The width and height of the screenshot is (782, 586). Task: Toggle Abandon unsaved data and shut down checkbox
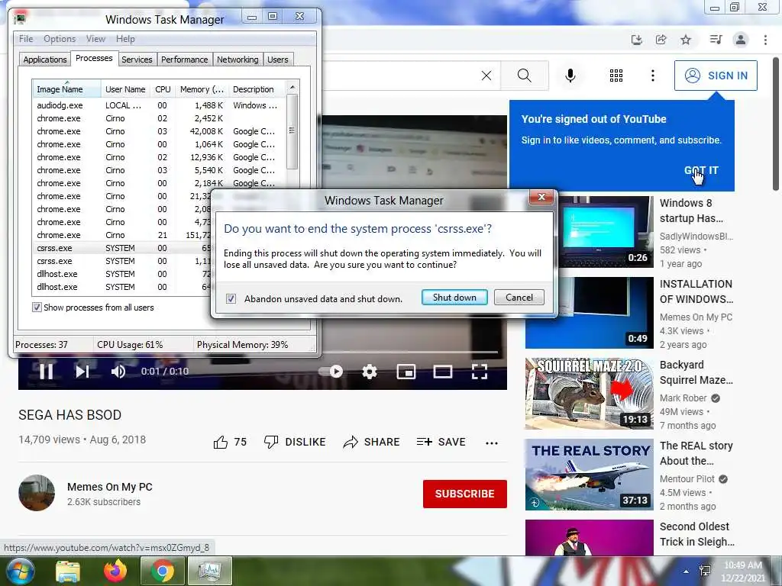(231, 299)
